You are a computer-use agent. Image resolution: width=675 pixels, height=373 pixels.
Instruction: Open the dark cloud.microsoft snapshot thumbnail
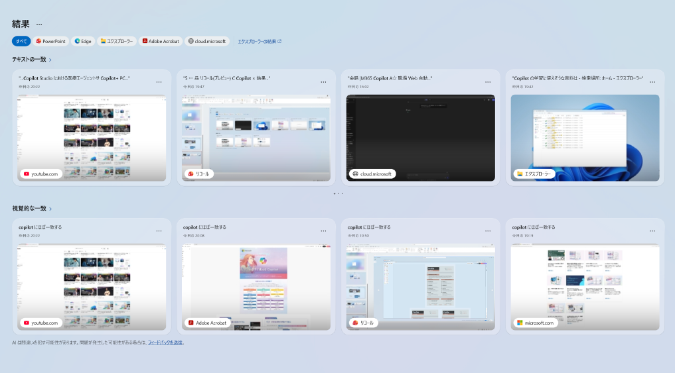(420, 136)
